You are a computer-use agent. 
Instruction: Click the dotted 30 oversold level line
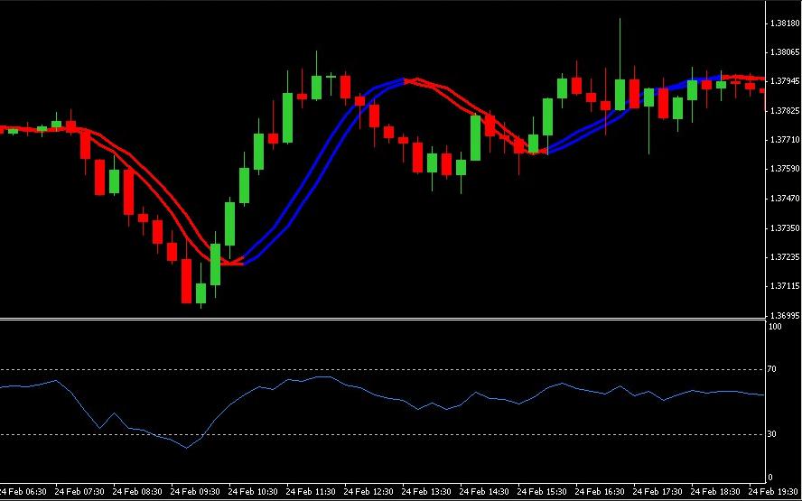coord(383,435)
